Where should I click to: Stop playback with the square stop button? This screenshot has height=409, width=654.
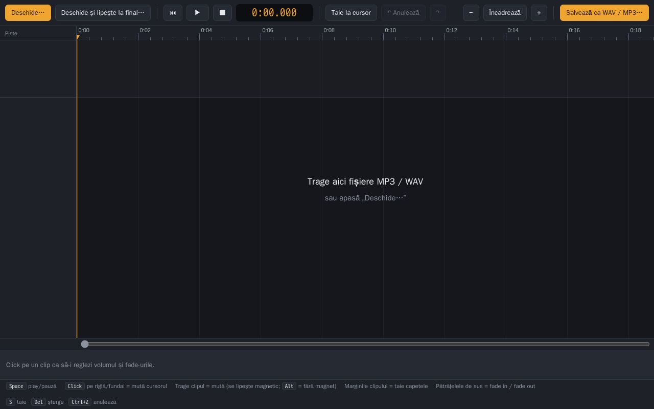click(x=222, y=13)
